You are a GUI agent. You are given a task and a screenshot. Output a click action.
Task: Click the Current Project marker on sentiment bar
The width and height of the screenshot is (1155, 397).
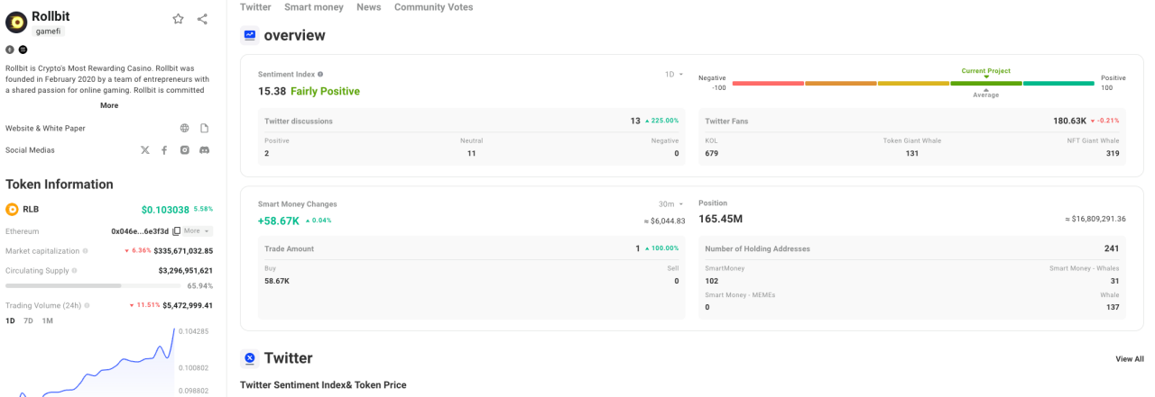tap(986, 71)
